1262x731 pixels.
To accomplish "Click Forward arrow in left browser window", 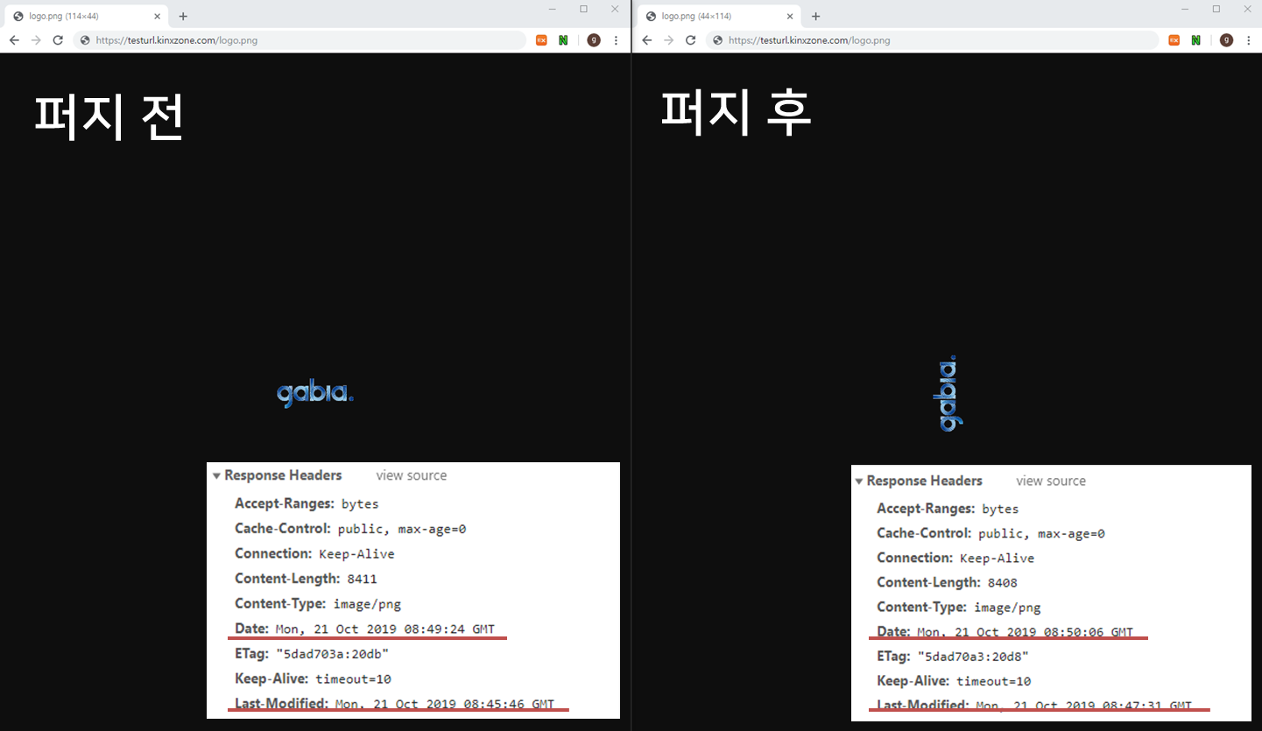I will point(36,40).
